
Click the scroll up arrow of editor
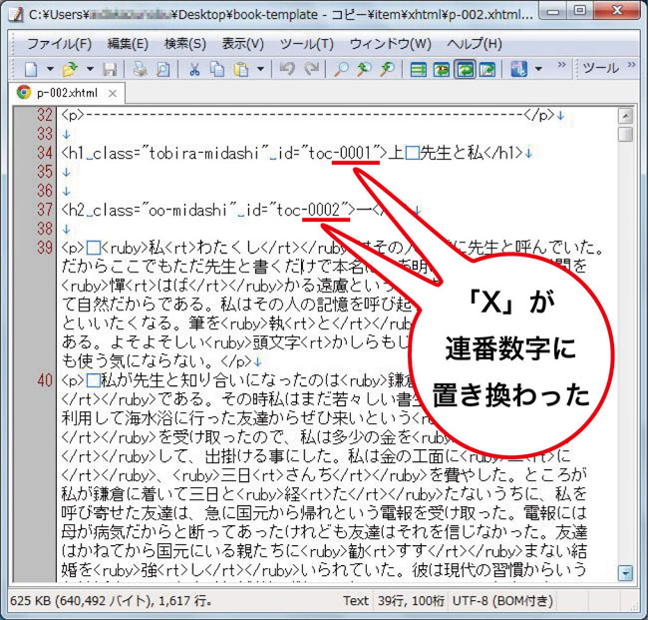[x=626, y=116]
